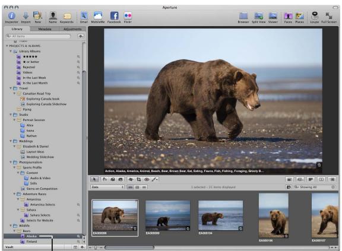Click the Lift tool icon
This screenshot has height=251, width=342.
[113, 179]
